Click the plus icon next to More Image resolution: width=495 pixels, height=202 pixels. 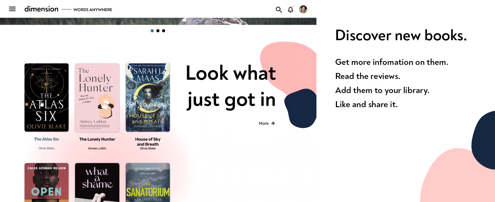coord(273,123)
